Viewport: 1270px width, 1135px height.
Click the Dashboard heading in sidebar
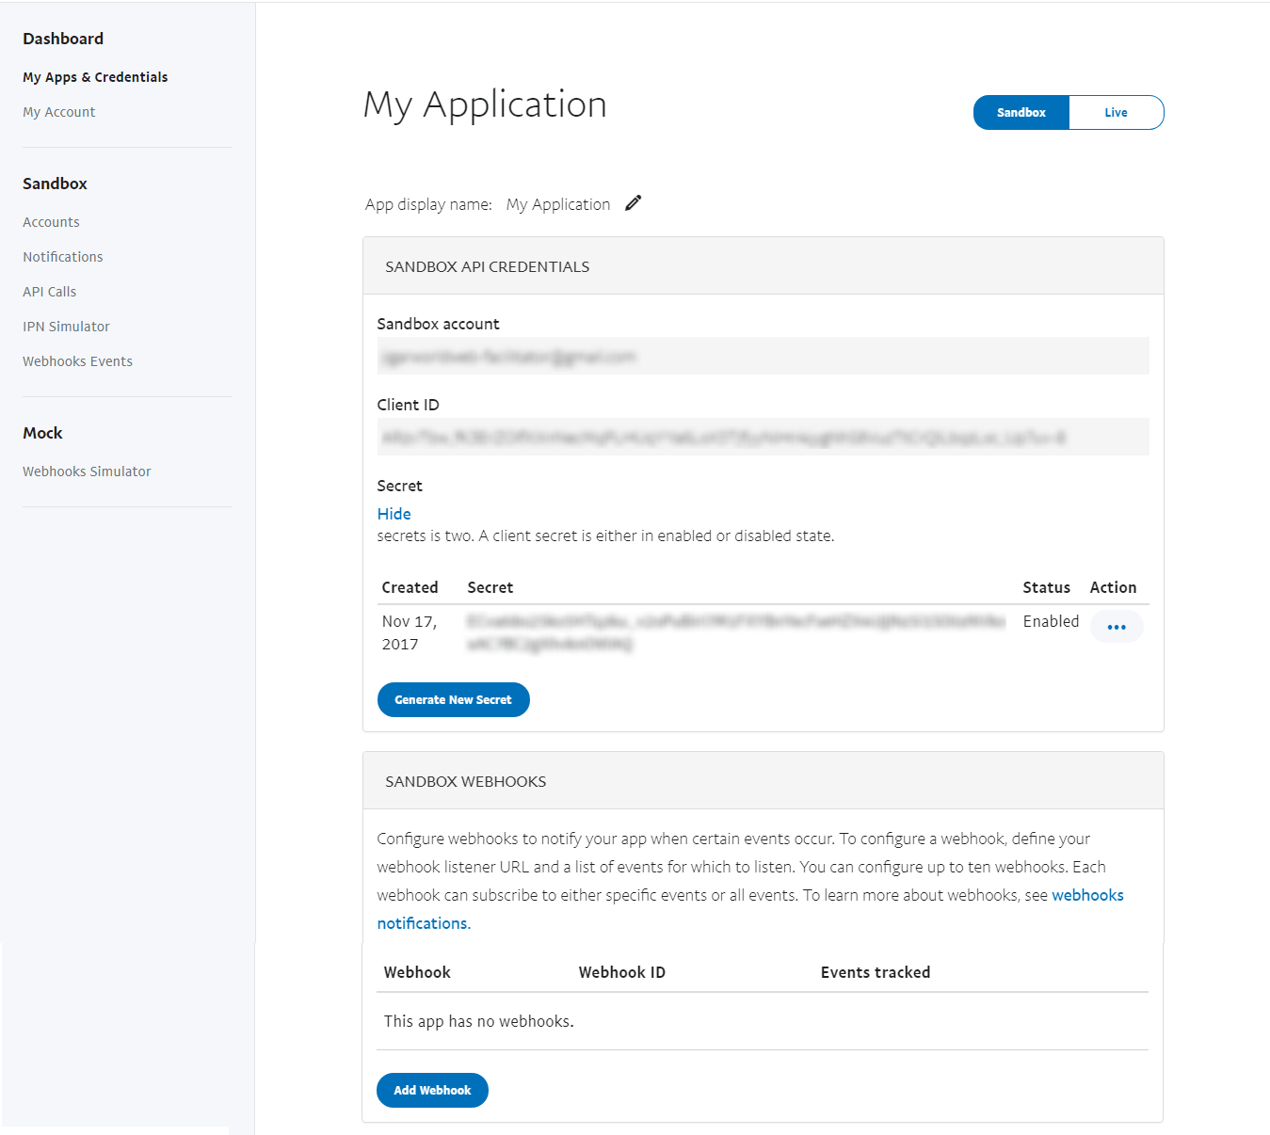coord(63,39)
